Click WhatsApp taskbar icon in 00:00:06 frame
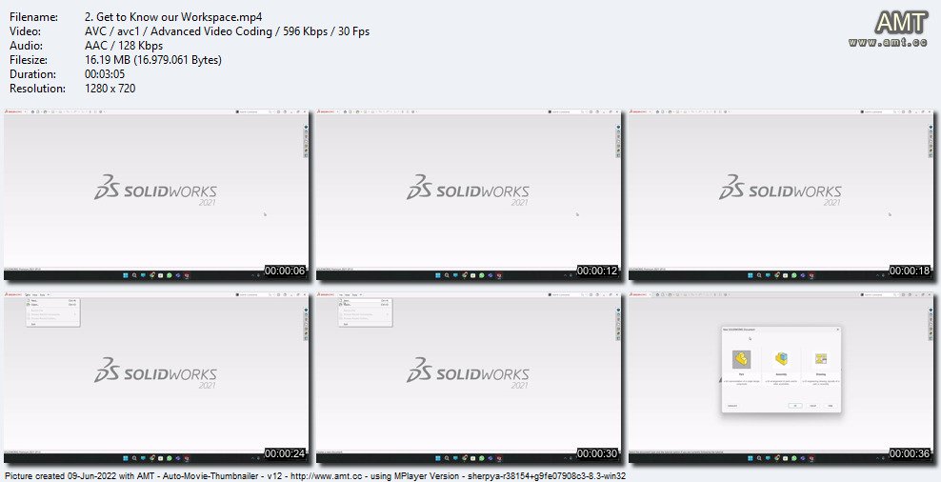 point(170,275)
